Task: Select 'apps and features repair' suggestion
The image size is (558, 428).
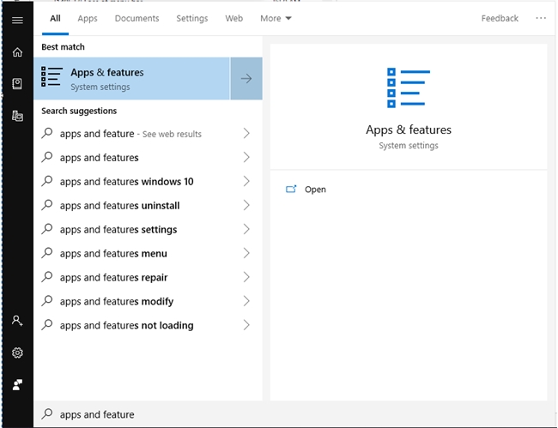Action: coord(114,278)
